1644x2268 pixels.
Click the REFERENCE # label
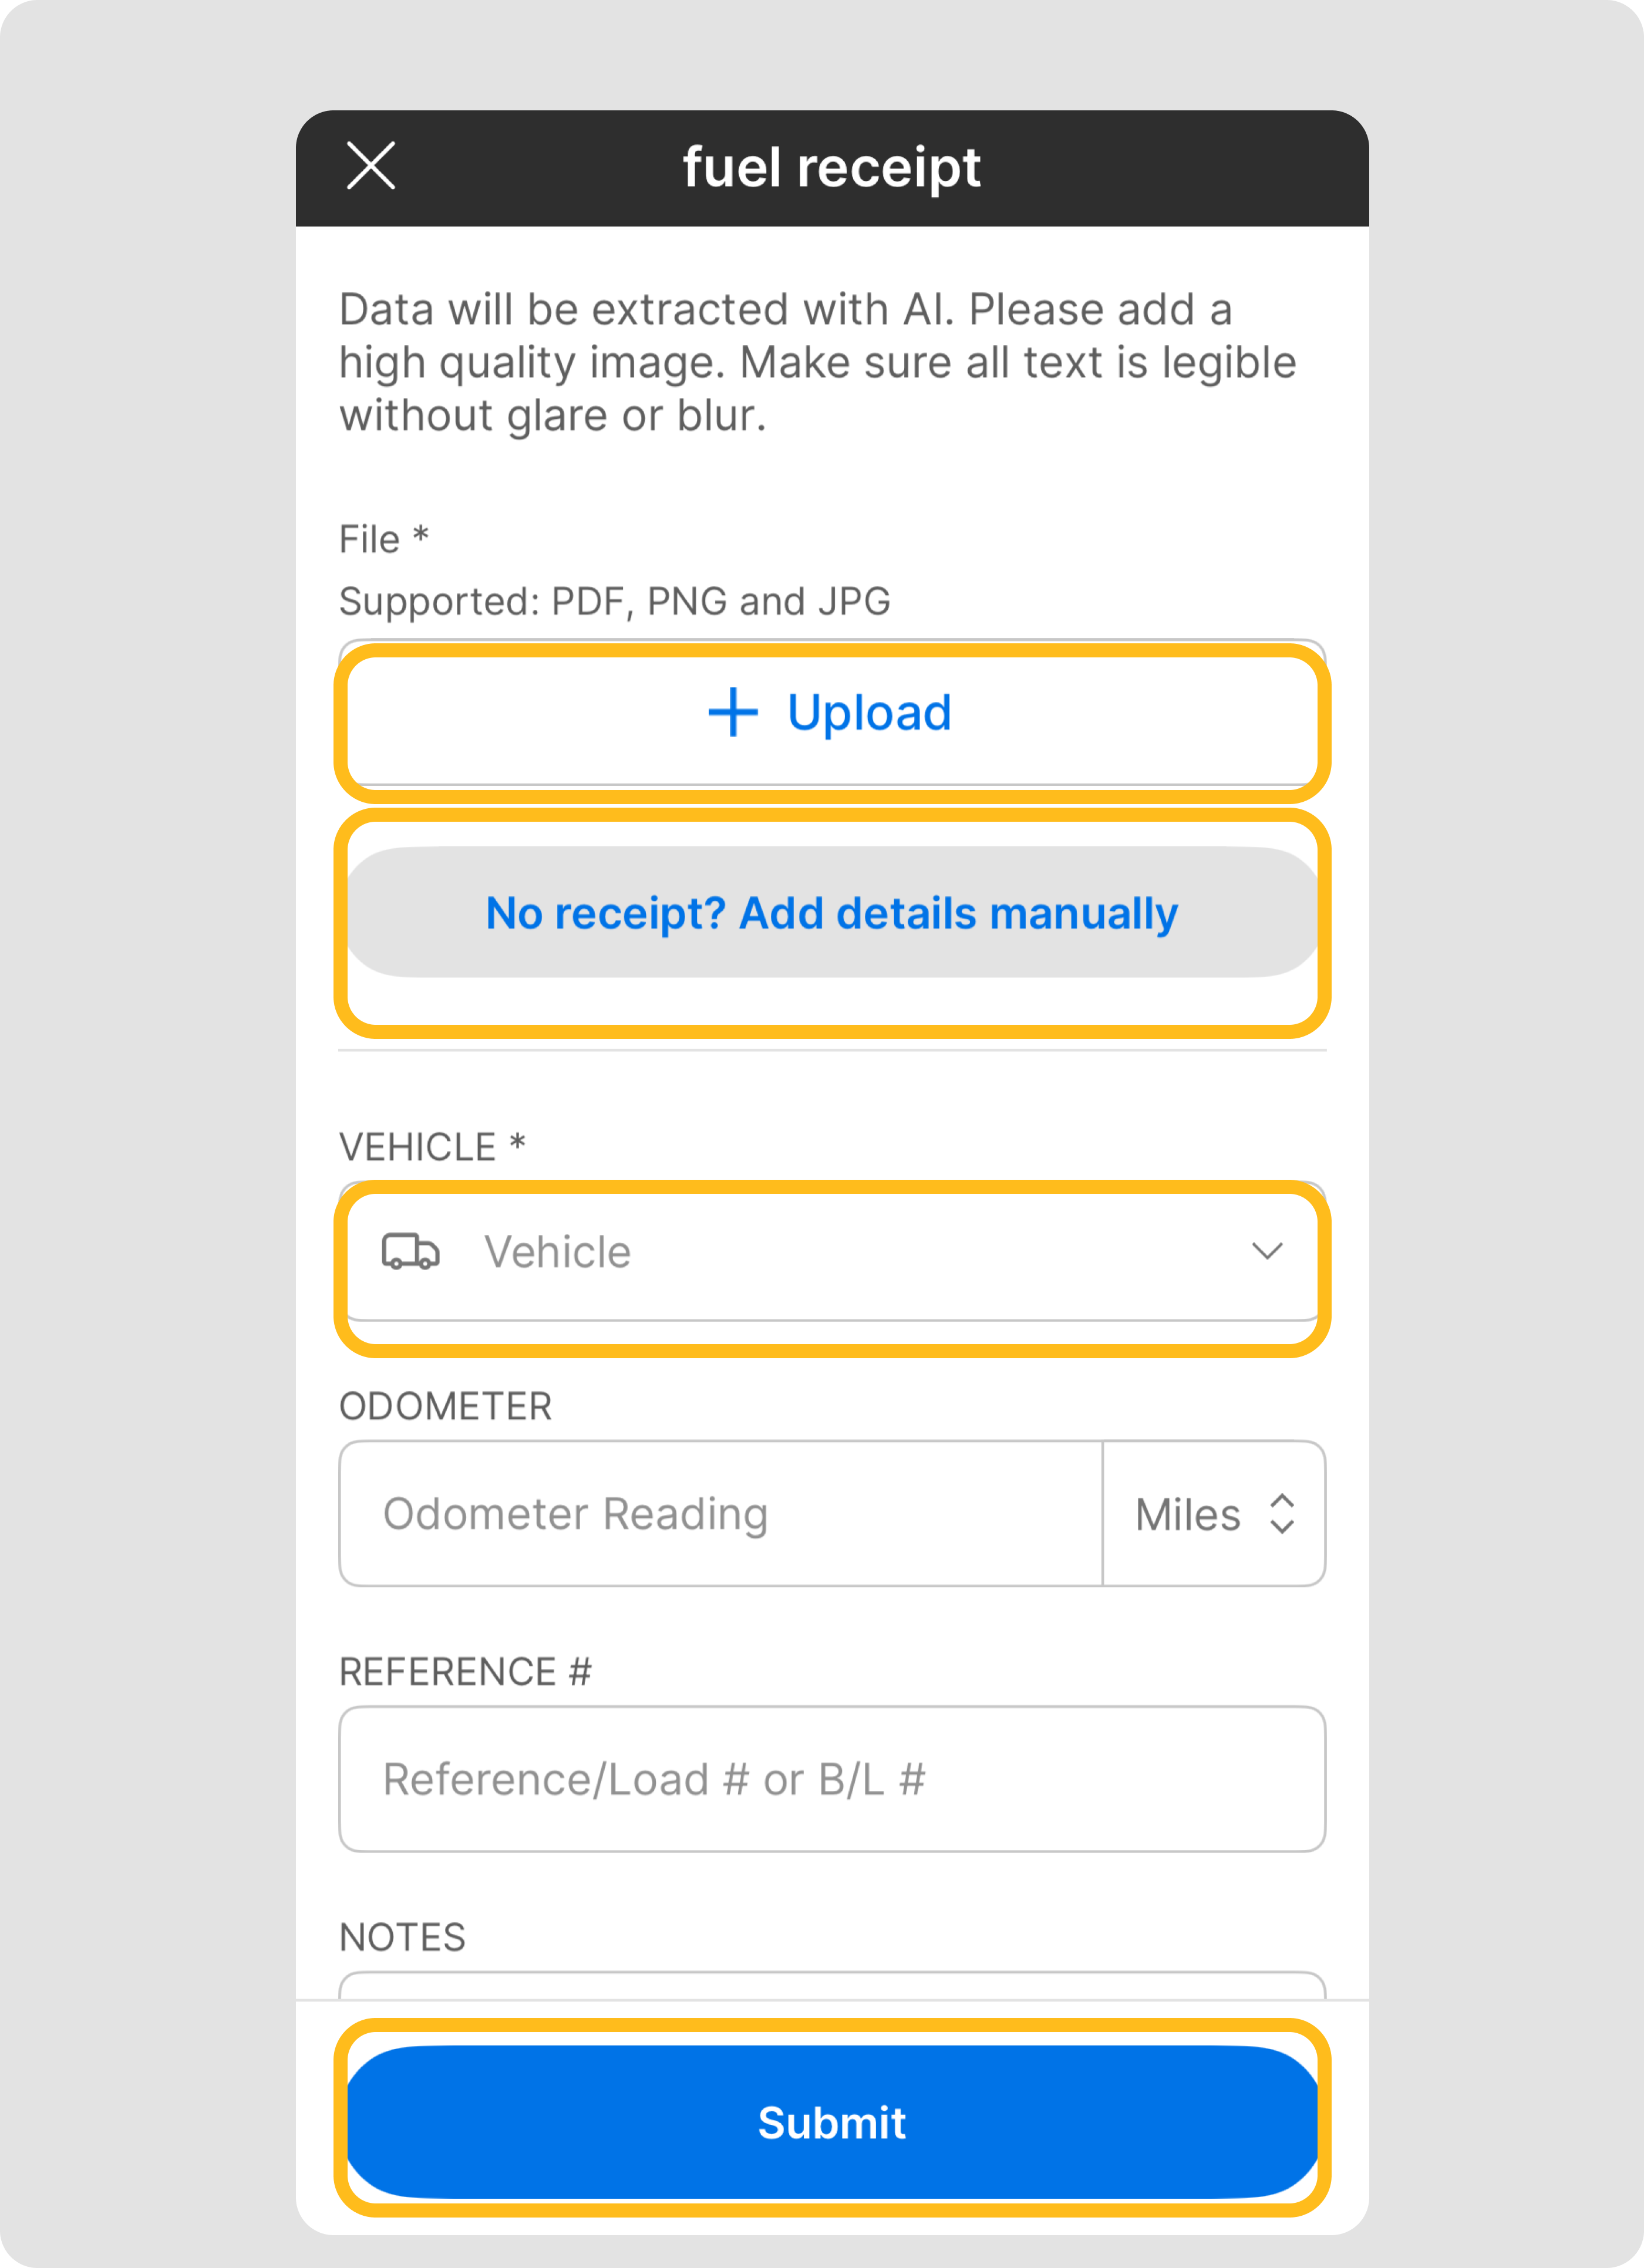tap(465, 1672)
